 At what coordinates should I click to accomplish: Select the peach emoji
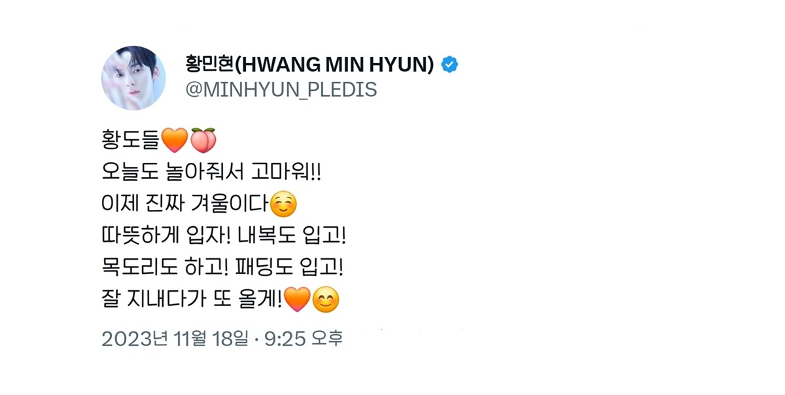(203, 140)
